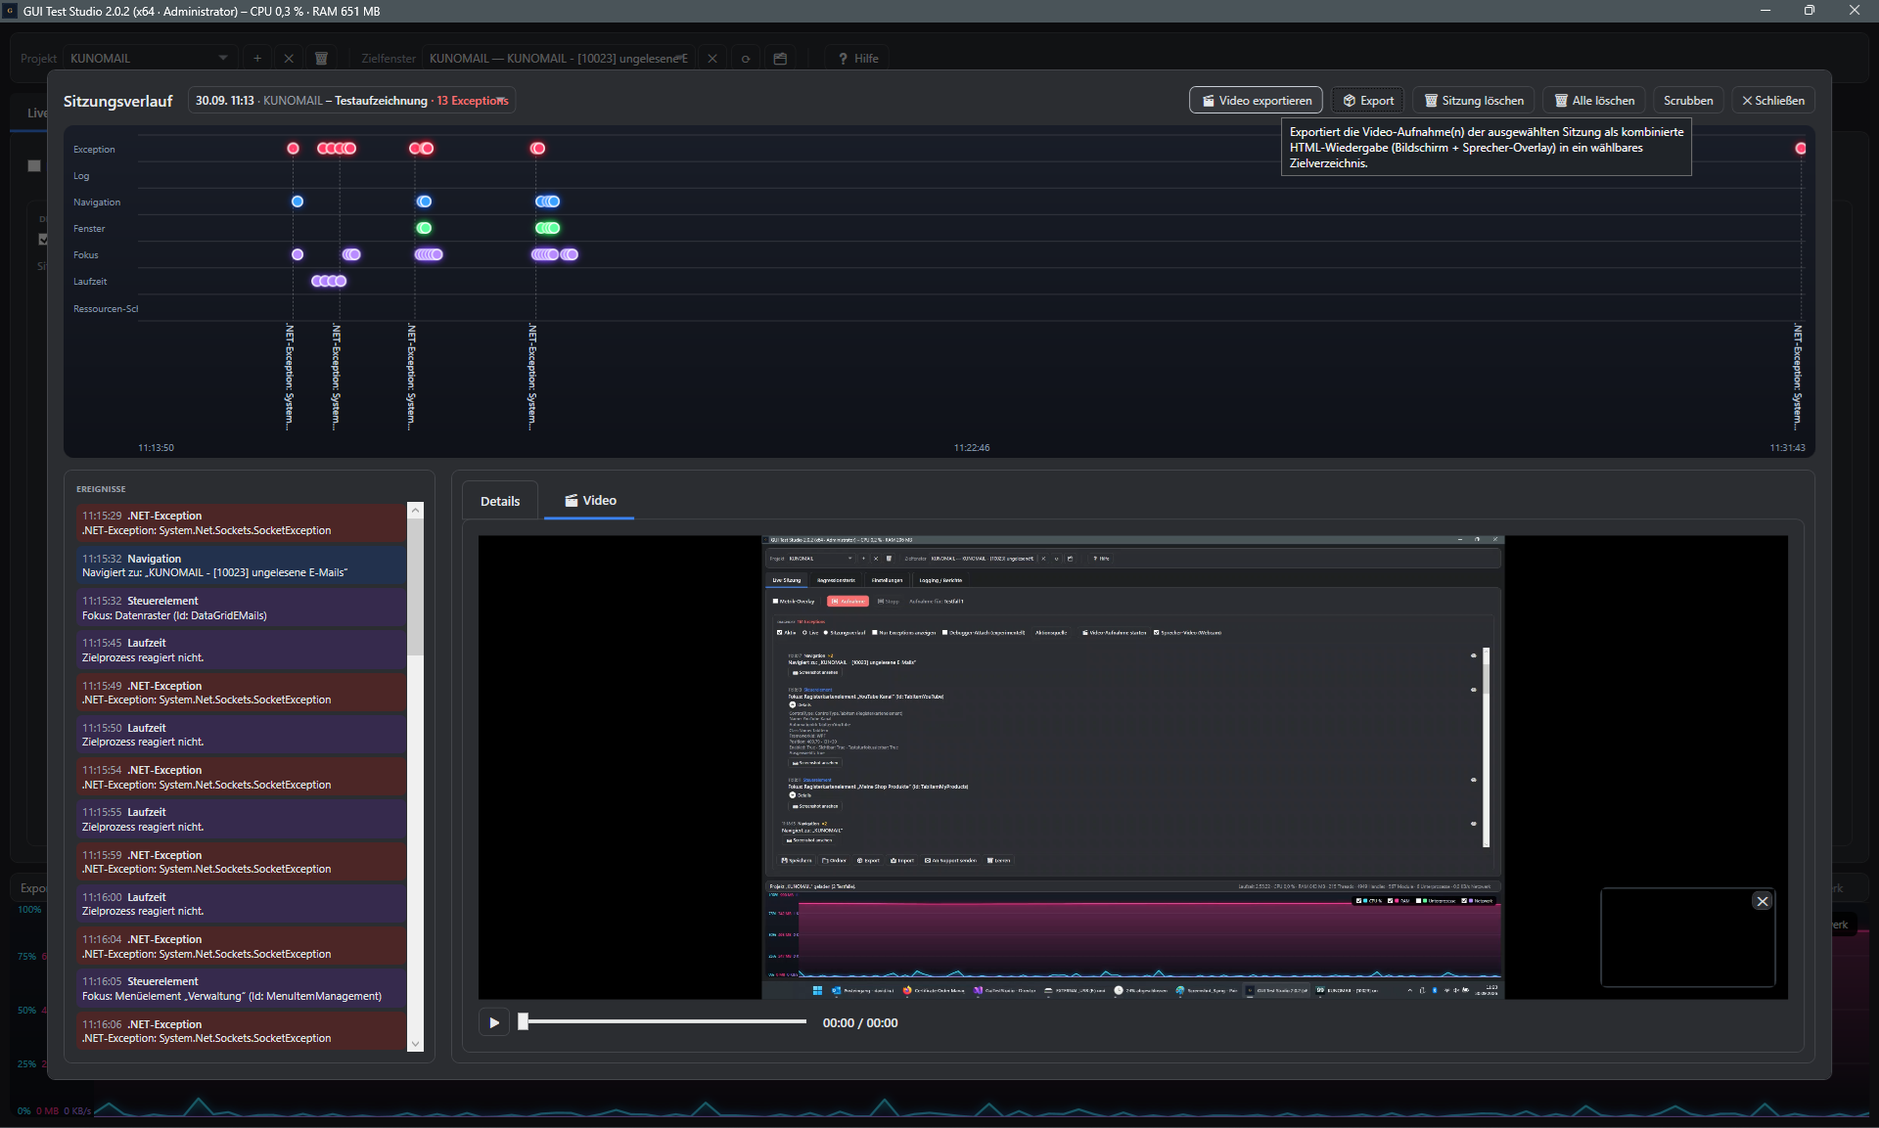The image size is (1879, 1128).
Task: Click the window-picker icon right of refresh
Action: 780,59
